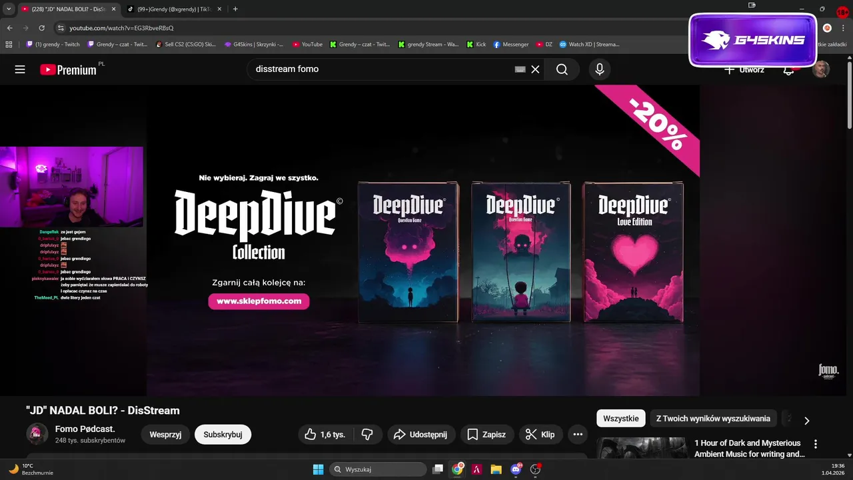Open options for the Dark Ambient Music video
The width and height of the screenshot is (853, 480).
click(816, 444)
